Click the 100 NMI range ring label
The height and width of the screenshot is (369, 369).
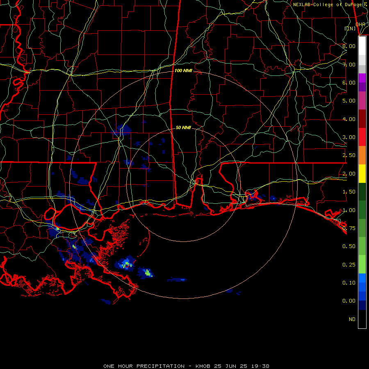183,71
